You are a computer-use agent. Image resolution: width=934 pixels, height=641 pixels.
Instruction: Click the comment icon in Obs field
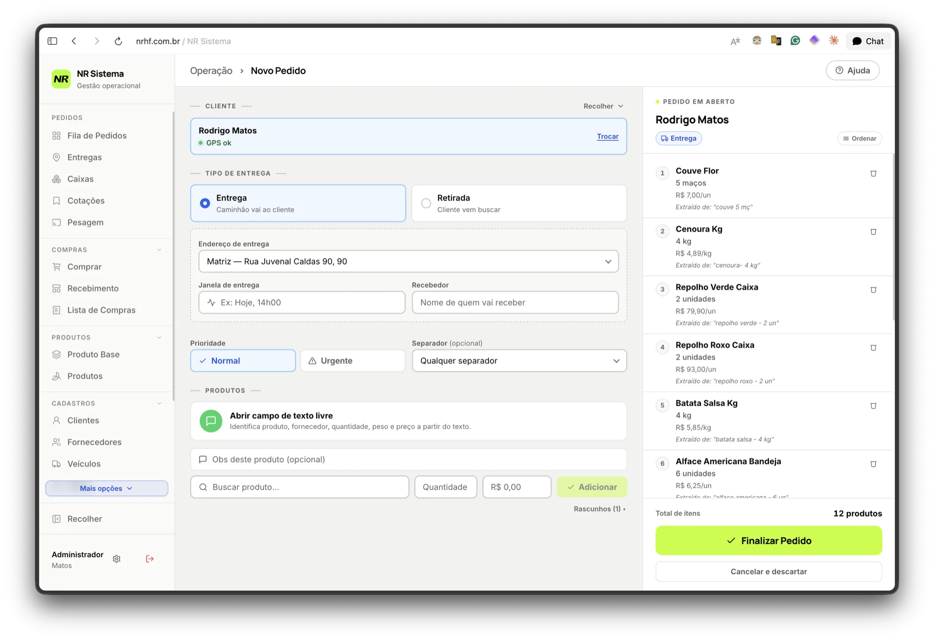coord(203,460)
